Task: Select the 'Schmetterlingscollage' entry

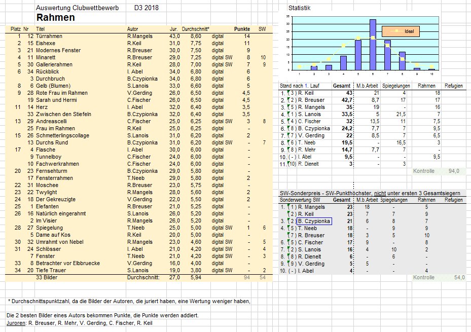Action: (x=62, y=136)
